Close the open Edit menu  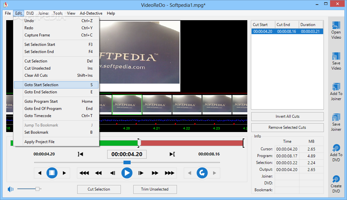(x=19, y=13)
